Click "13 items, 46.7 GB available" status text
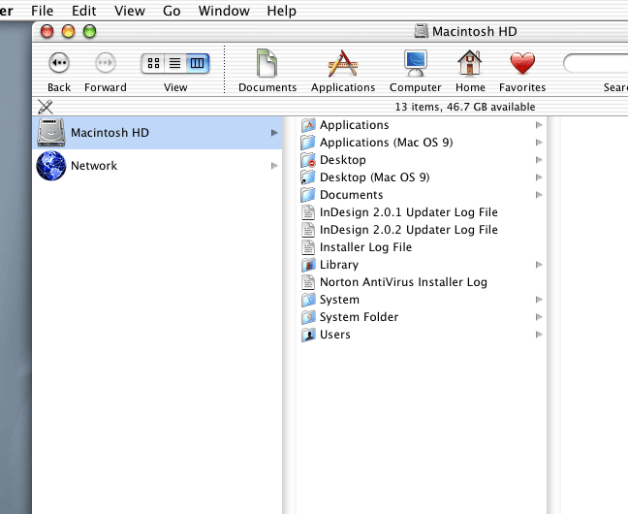The height and width of the screenshot is (514, 628). pyautogui.click(x=465, y=107)
